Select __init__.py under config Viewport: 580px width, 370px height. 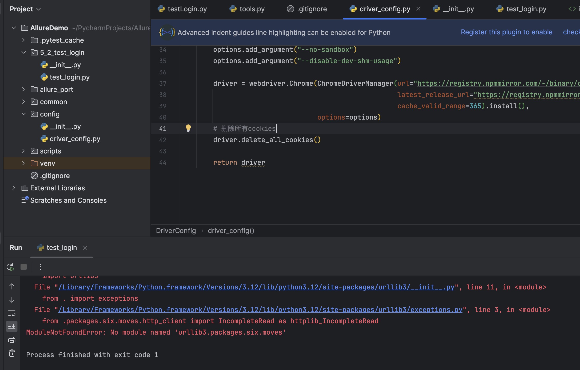65,126
